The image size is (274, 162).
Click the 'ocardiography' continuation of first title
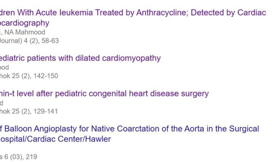click(25, 23)
